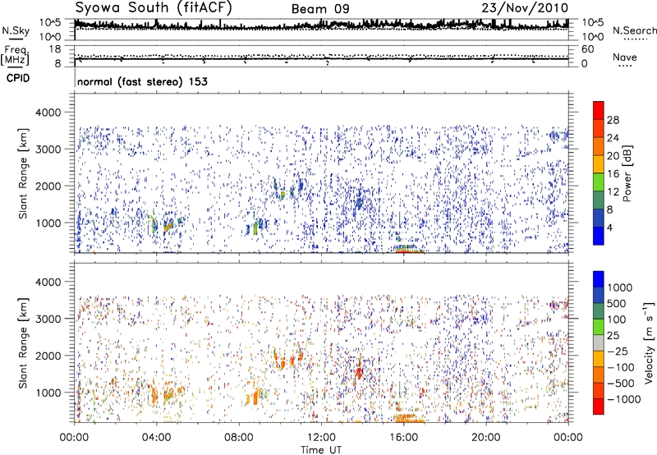
Task: Click the '20:00' time tick label
Action: 486,438
